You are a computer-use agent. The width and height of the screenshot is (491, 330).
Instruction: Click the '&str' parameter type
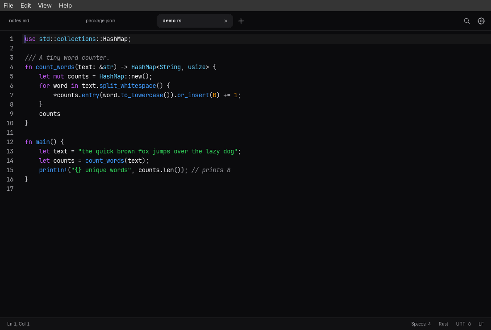click(107, 67)
